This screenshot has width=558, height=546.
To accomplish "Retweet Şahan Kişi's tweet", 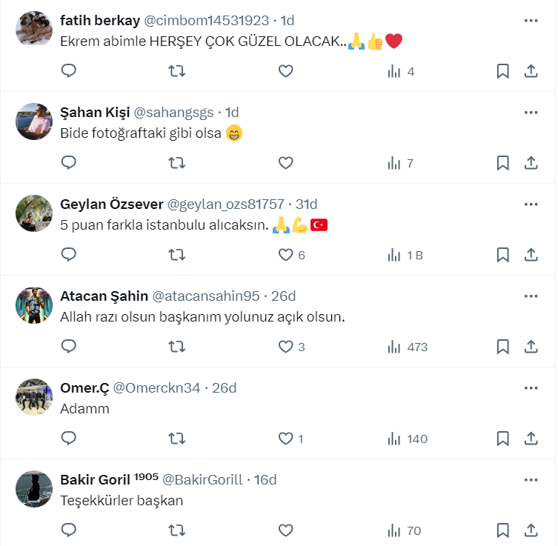I will pyautogui.click(x=177, y=163).
